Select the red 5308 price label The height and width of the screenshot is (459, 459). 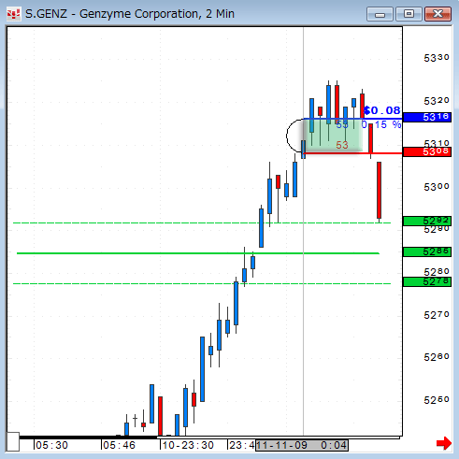click(x=427, y=151)
